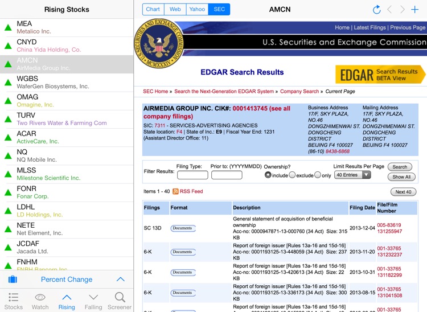
Task: Select the Ownership exclude radio button
Action: [292, 175]
